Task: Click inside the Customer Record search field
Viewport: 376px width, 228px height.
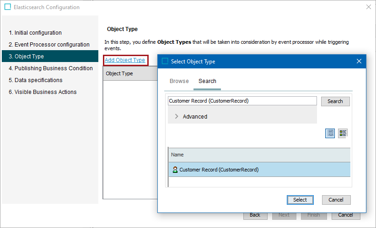Action: coord(242,101)
